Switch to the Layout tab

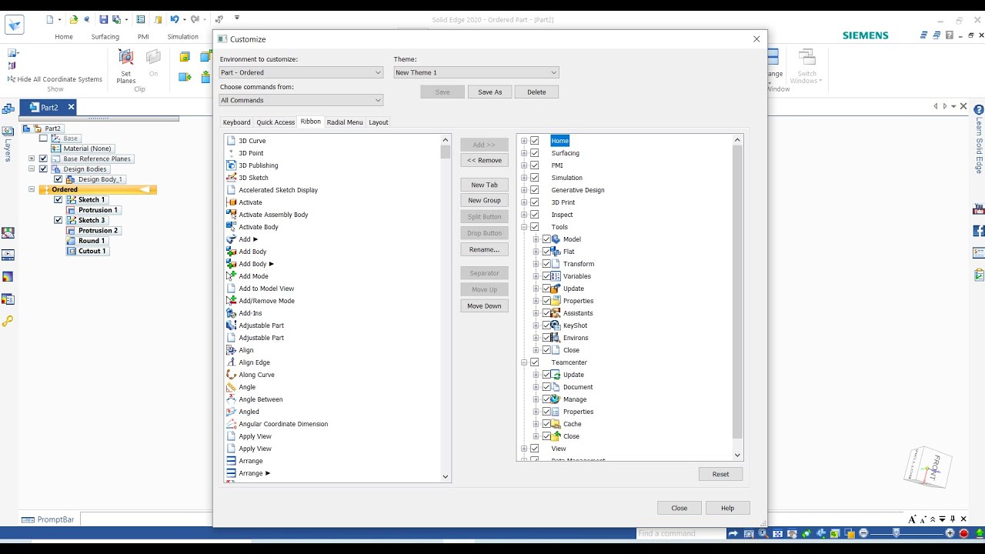tap(379, 122)
